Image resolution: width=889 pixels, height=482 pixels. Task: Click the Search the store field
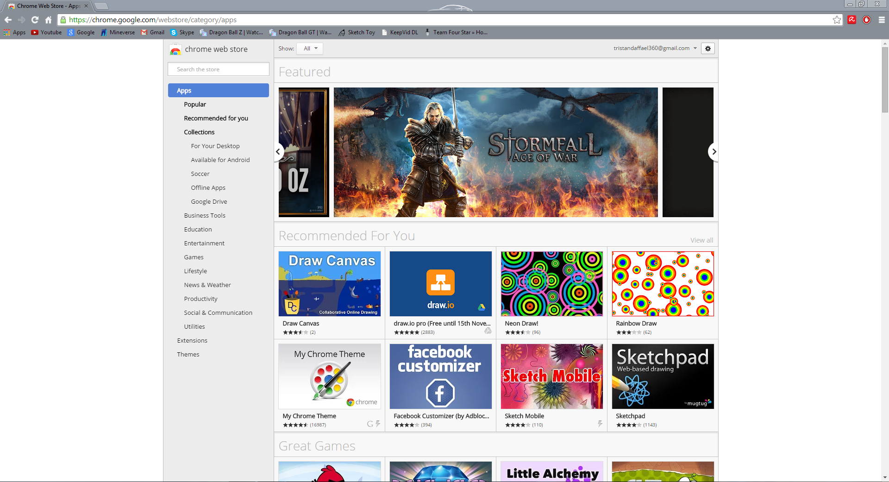tap(219, 69)
